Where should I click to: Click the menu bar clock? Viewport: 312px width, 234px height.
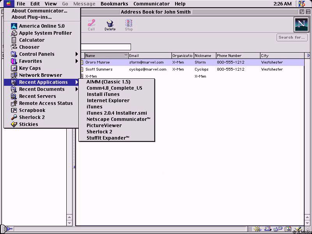[282, 4]
